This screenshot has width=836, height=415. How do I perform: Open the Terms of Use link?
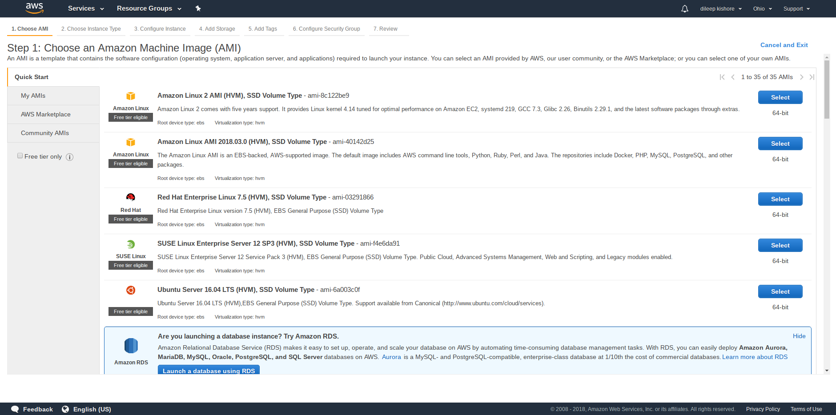(806, 409)
